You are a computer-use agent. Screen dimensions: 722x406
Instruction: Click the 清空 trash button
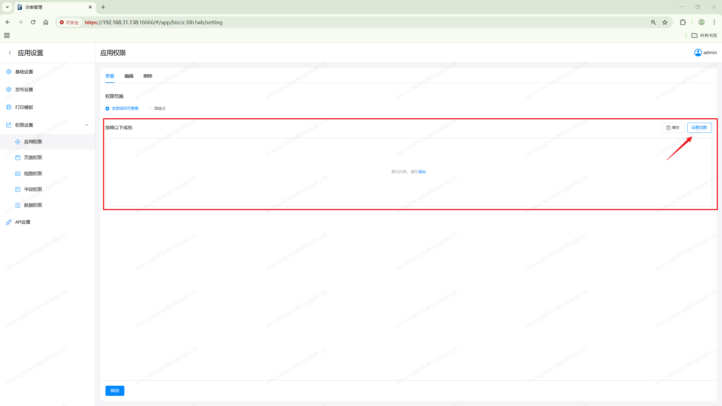673,128
